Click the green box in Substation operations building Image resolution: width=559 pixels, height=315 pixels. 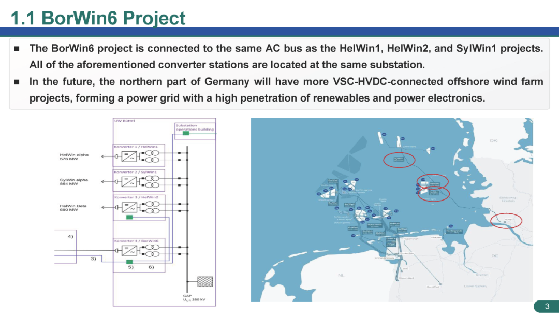pyautogui.click(x=186, y=134)
